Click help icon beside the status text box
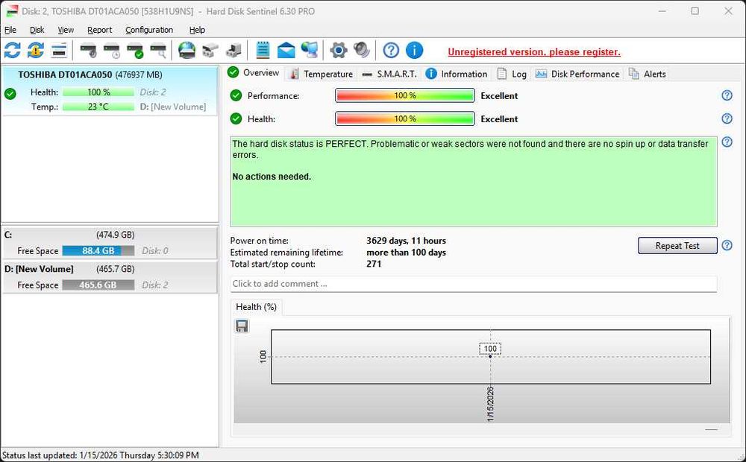This screenshot has width=746, height=462. click(727, 142)
